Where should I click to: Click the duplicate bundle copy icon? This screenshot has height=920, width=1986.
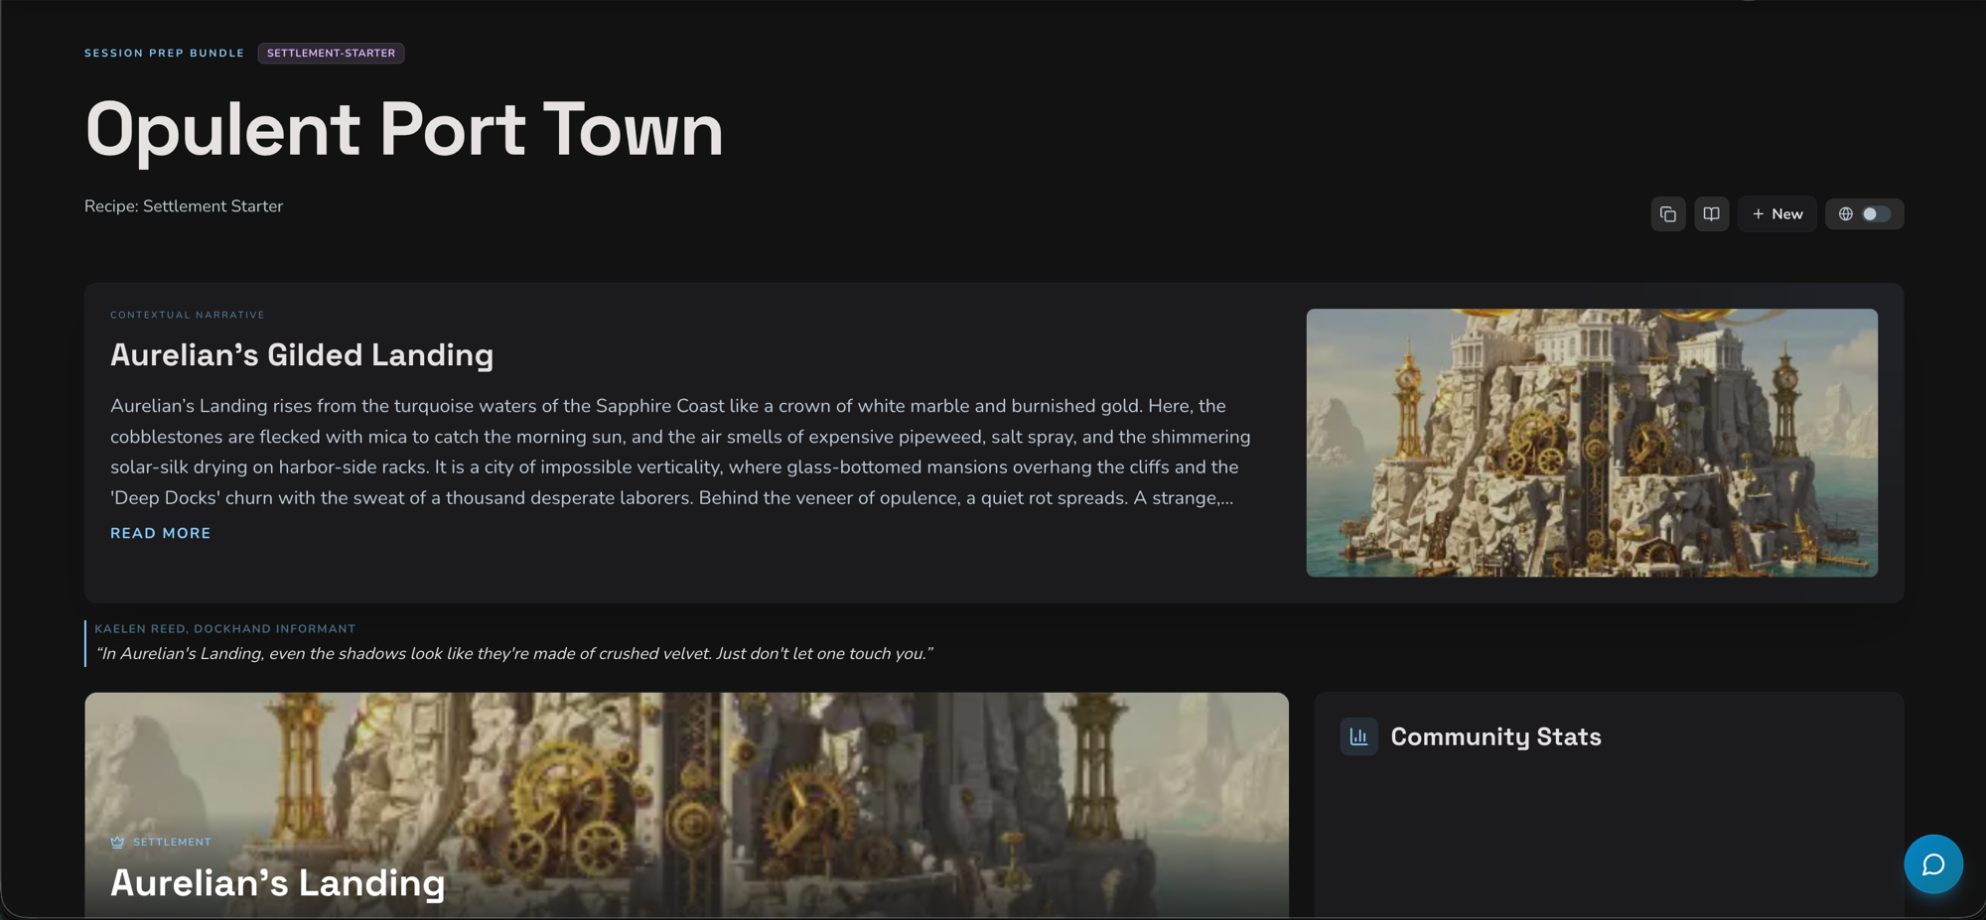[1668, 214]
